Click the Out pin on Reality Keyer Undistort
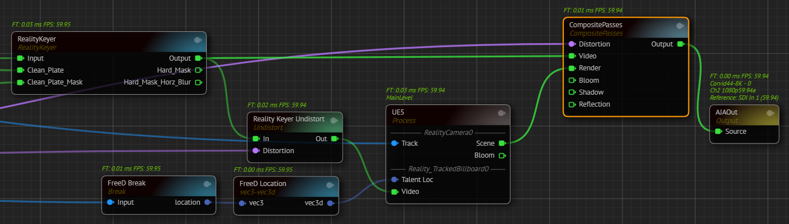Screen dimensions: 789x224 tap(335, 138)
